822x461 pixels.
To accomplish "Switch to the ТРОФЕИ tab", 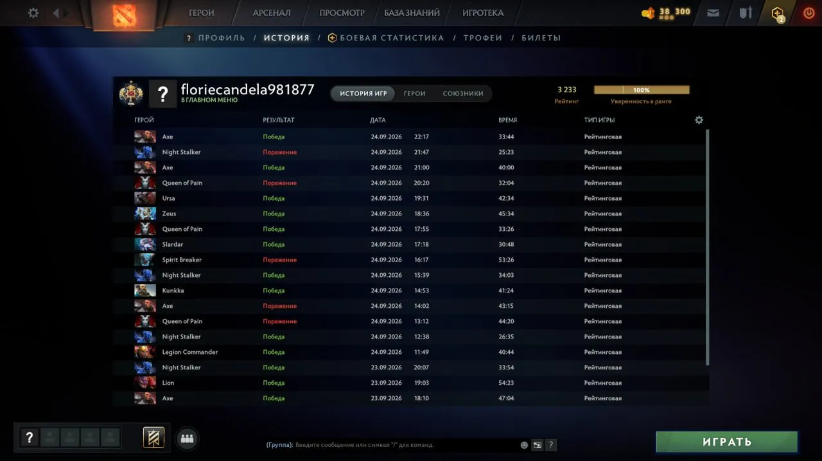I will click(x=483, y=38).
